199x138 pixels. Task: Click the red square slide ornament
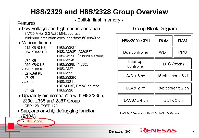coord(11,126)
